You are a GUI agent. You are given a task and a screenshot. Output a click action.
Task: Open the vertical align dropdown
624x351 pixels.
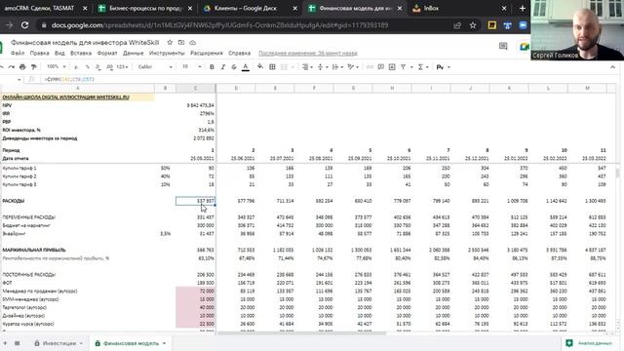(x=322, y=67)
